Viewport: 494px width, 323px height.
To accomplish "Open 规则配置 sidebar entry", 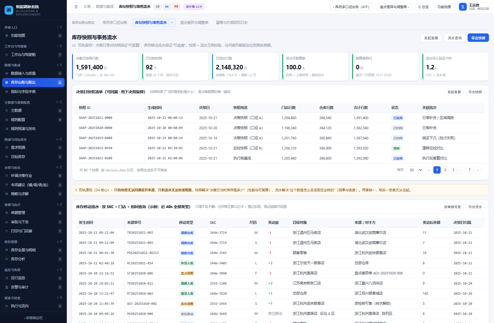I will [x=33, y=120].
